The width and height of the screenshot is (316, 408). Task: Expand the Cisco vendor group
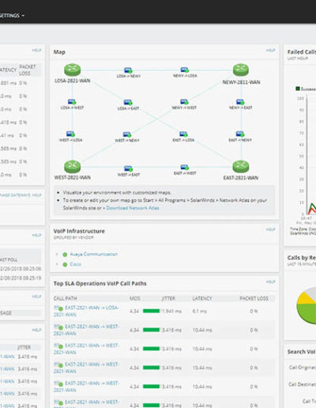tap(57, 264)
